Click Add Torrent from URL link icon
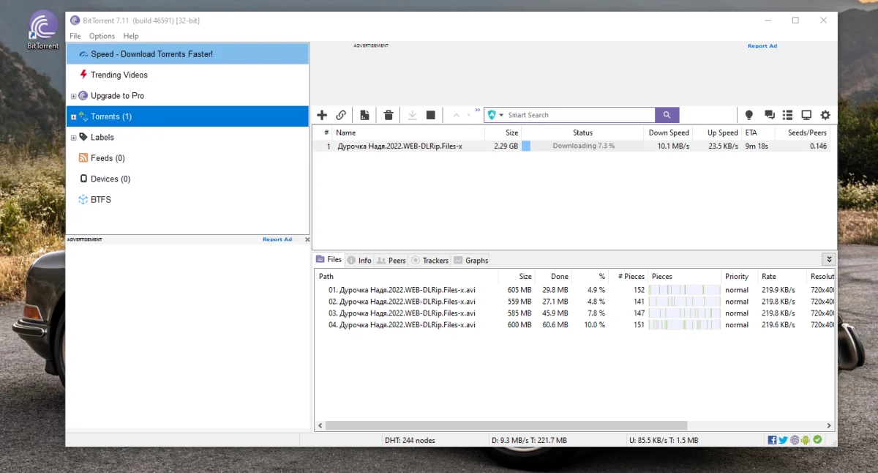 (341, 115)
